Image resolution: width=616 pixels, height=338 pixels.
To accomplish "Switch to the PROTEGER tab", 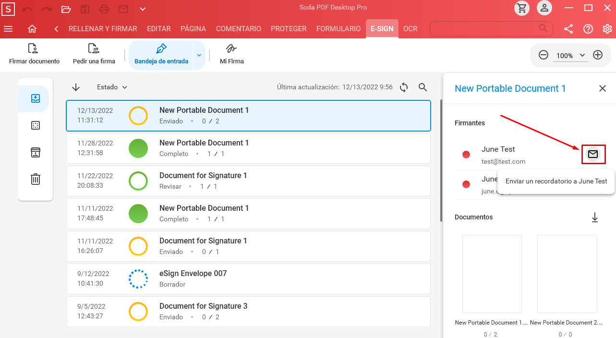I will coord(289,29).
